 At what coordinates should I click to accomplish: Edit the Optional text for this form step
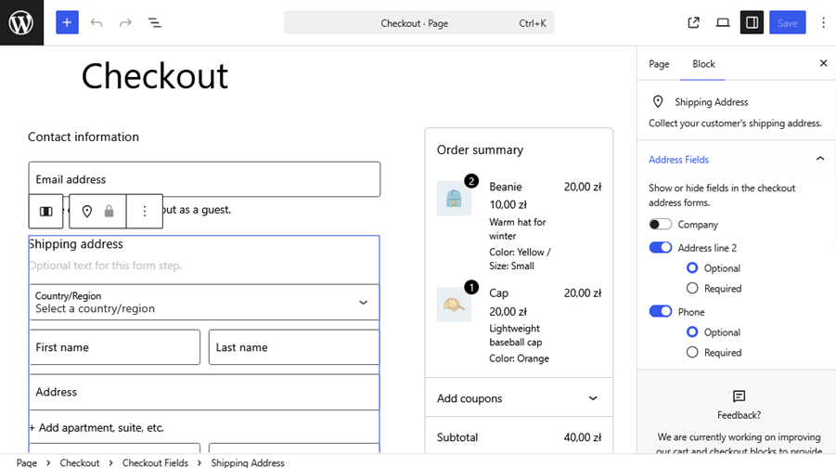[x=106, y=266]
